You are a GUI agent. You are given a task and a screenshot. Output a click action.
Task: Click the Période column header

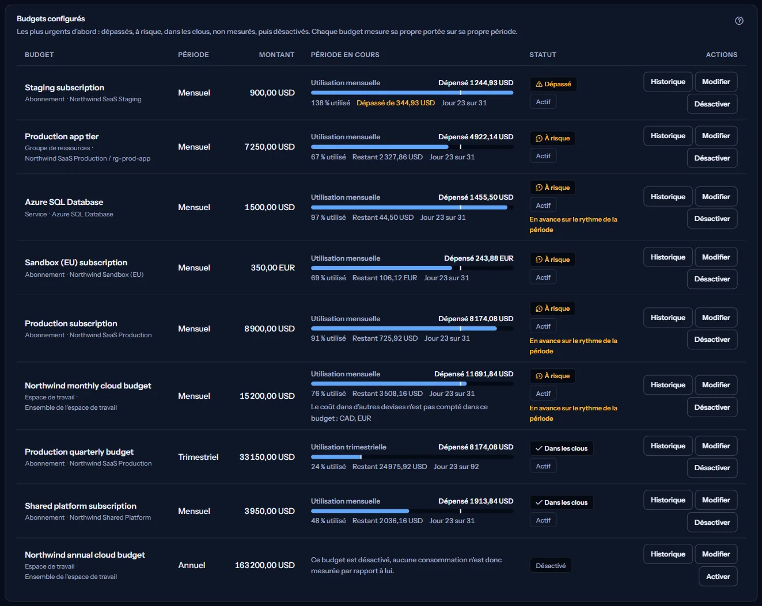coord(194,55)
